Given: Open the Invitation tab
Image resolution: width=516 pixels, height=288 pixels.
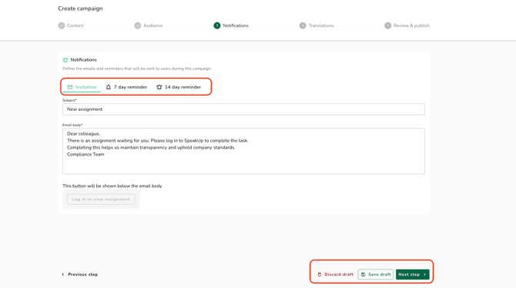Looking at the screenshot, I should point(82,87).
